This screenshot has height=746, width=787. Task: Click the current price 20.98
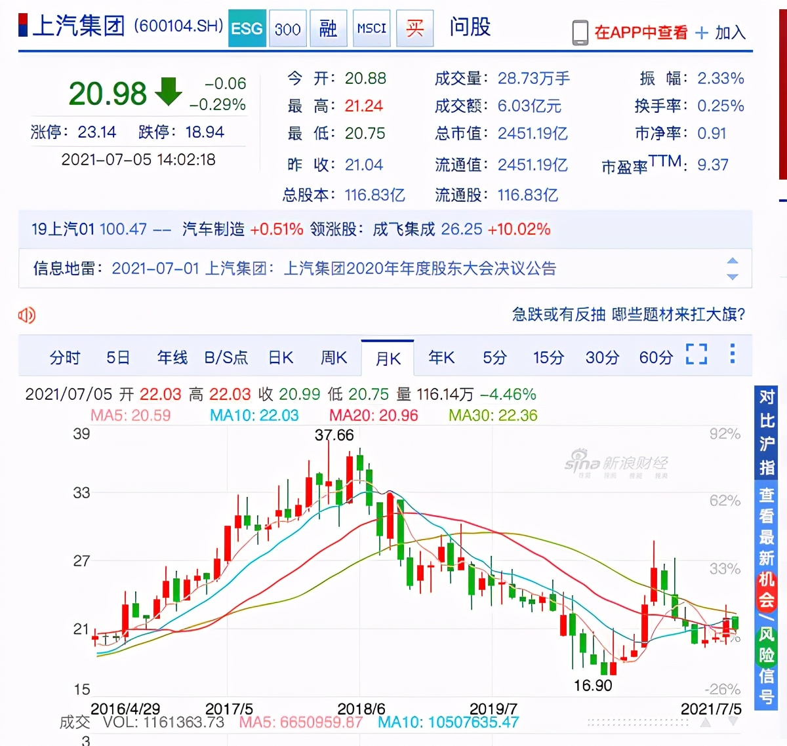pos(108,93)
